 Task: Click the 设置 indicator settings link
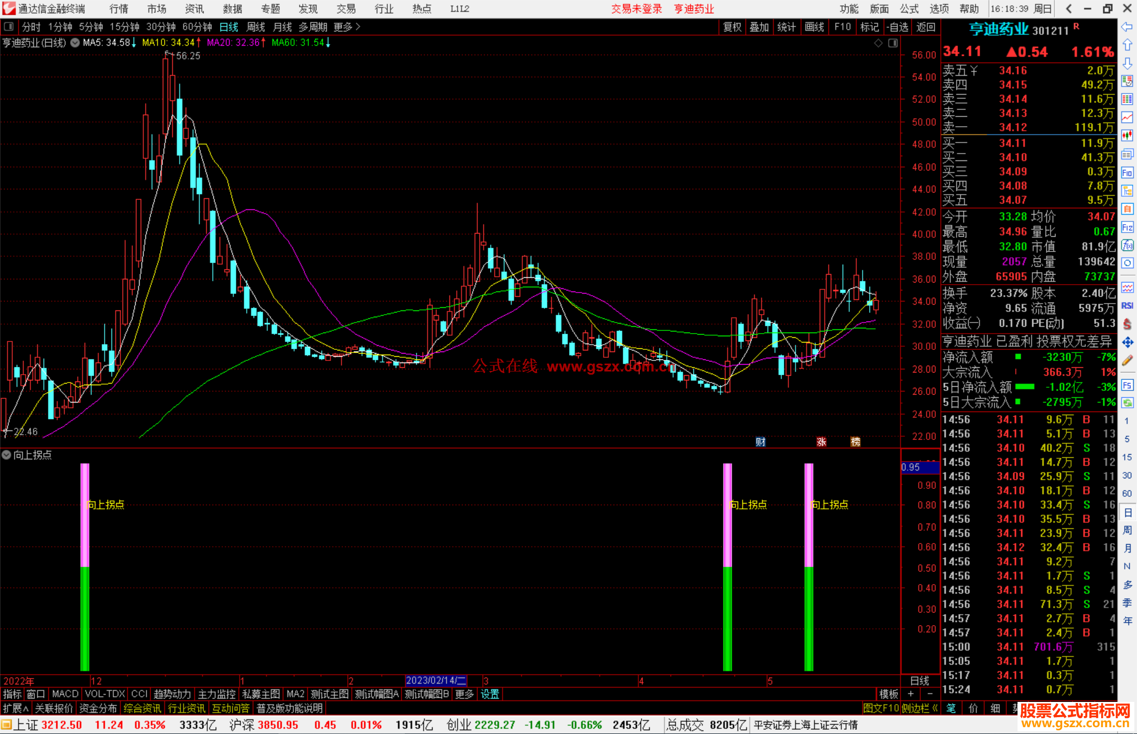tap(490, 694)
